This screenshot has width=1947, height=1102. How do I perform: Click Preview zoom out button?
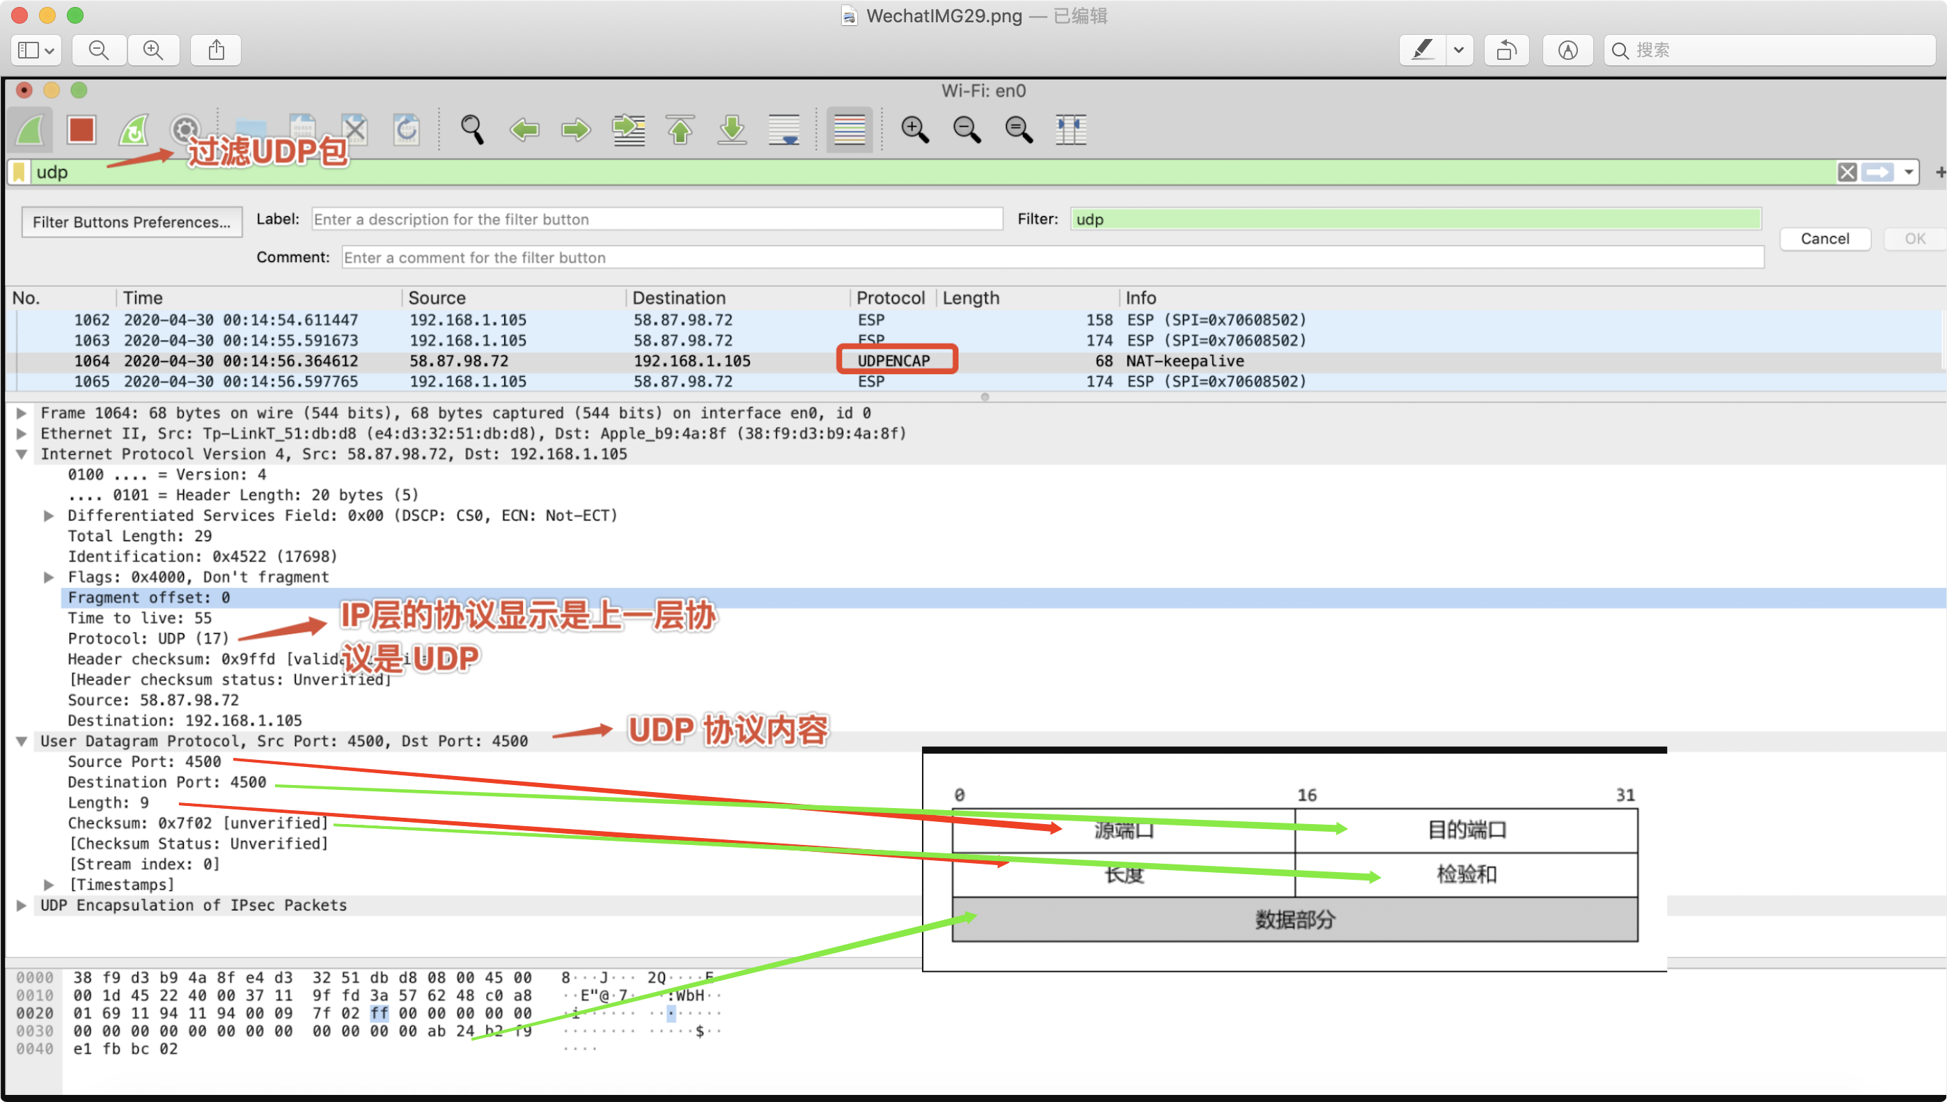99,50
